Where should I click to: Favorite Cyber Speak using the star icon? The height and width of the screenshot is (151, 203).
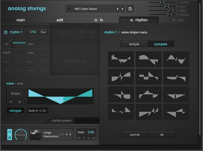70,9
